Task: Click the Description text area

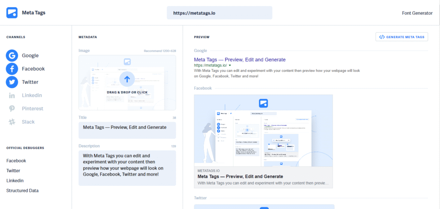Action: [127, 167]
